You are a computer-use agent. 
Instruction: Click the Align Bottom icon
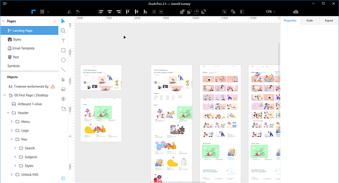pos(145,12)
